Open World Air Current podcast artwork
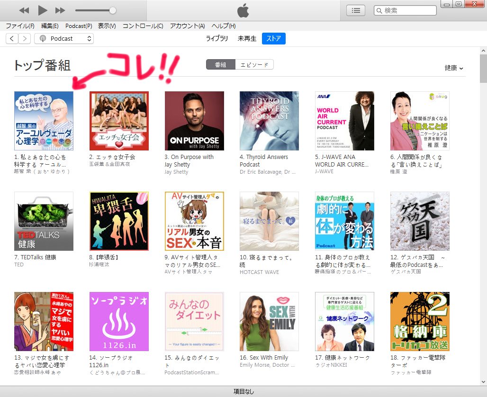The width and height of the screenshot is (487, 397). coord(344,121)
